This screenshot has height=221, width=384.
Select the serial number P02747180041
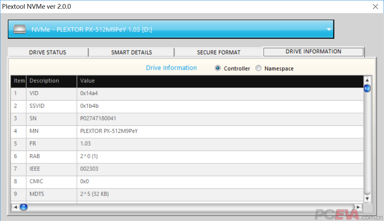click(98, 118)
